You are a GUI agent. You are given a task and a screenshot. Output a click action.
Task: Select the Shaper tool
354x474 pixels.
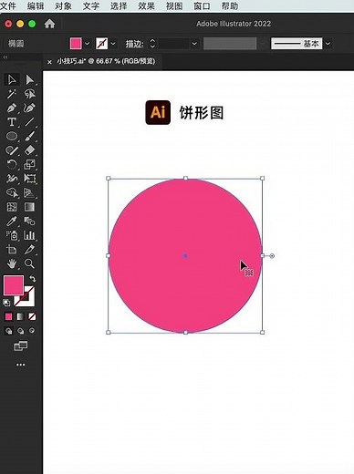click(12, 150)
